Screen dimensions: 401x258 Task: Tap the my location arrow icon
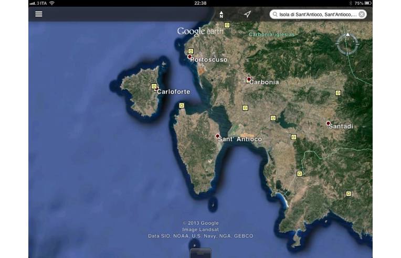247,14
